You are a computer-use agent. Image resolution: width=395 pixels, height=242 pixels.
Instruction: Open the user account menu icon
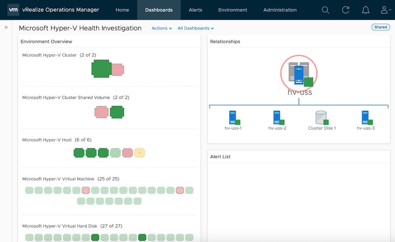(x=385, y=10)
